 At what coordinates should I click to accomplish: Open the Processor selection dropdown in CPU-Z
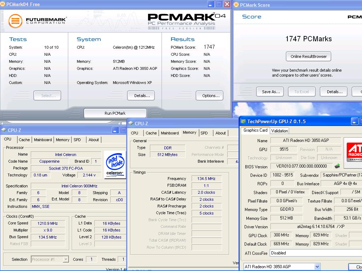(x=66, y=259)
